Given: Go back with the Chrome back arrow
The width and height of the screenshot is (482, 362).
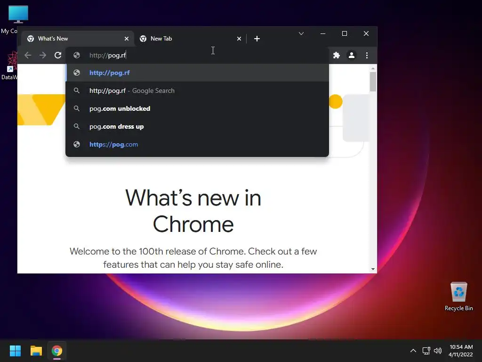Looking at the screenshot, I should point(28,56).
